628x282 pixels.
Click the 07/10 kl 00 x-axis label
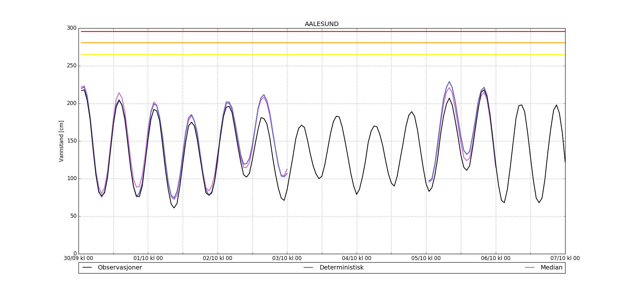[x=565, y=258]
